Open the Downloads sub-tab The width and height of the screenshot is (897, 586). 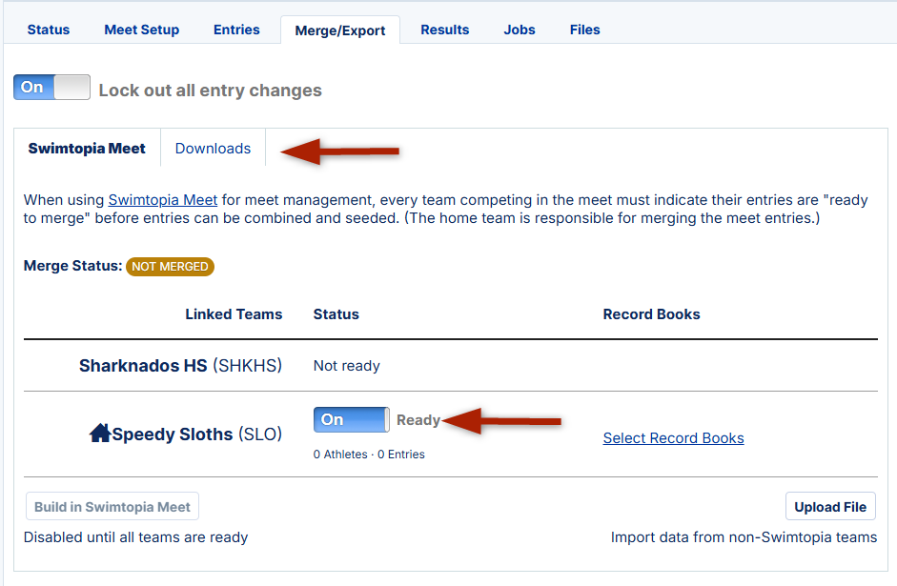click(213, 149)
